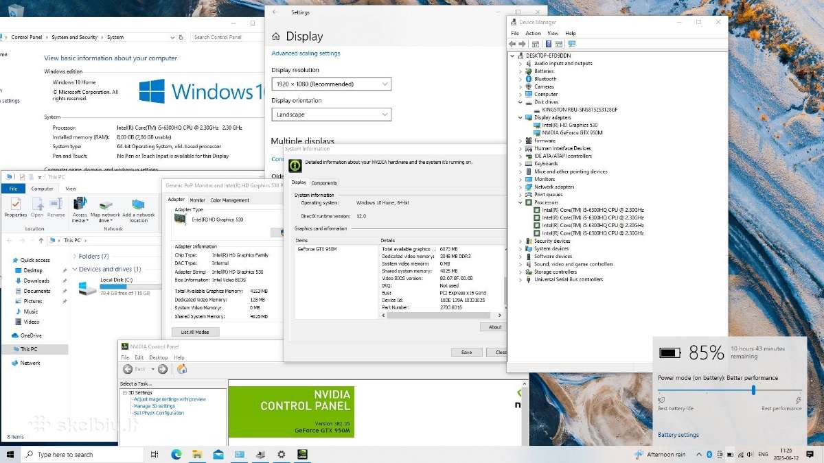Select NVIDIA GeForce GTX 950M device

573,132
